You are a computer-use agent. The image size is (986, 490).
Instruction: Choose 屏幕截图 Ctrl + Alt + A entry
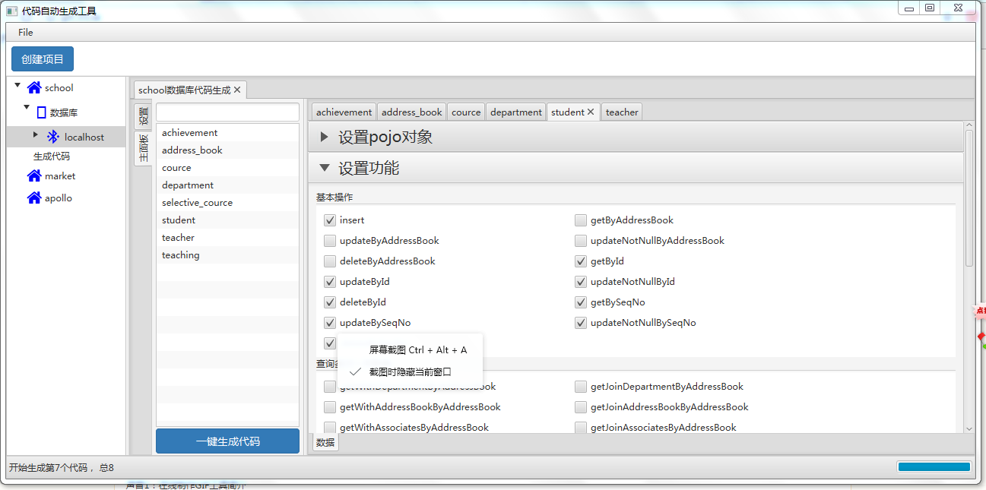418,350
